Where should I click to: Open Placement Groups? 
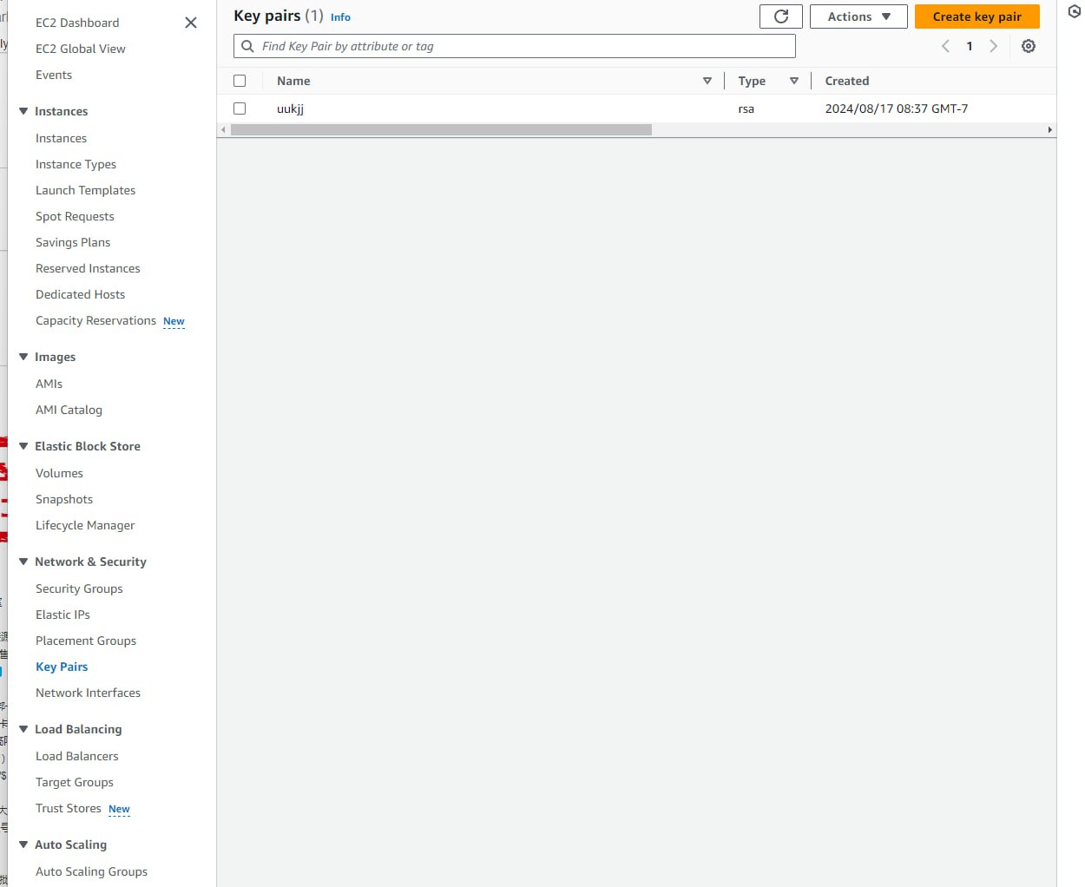(86, 641)
